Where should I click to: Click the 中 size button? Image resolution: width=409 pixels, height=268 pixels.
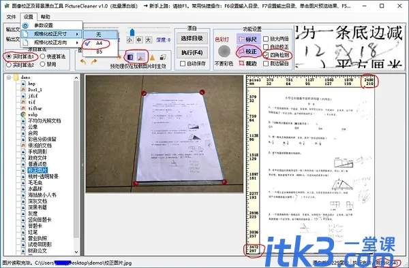click(x=139, y=40)
